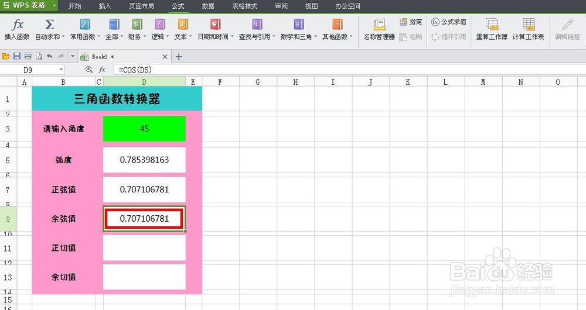Expand the WPS 表格 application menu arrow
The image size is (586, 310).
point(54,6)
